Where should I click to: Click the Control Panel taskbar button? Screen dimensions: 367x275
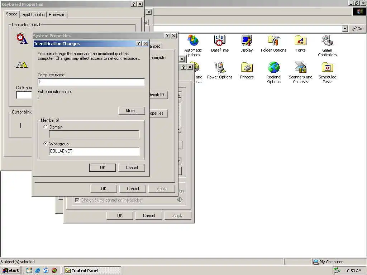point(92,271)
